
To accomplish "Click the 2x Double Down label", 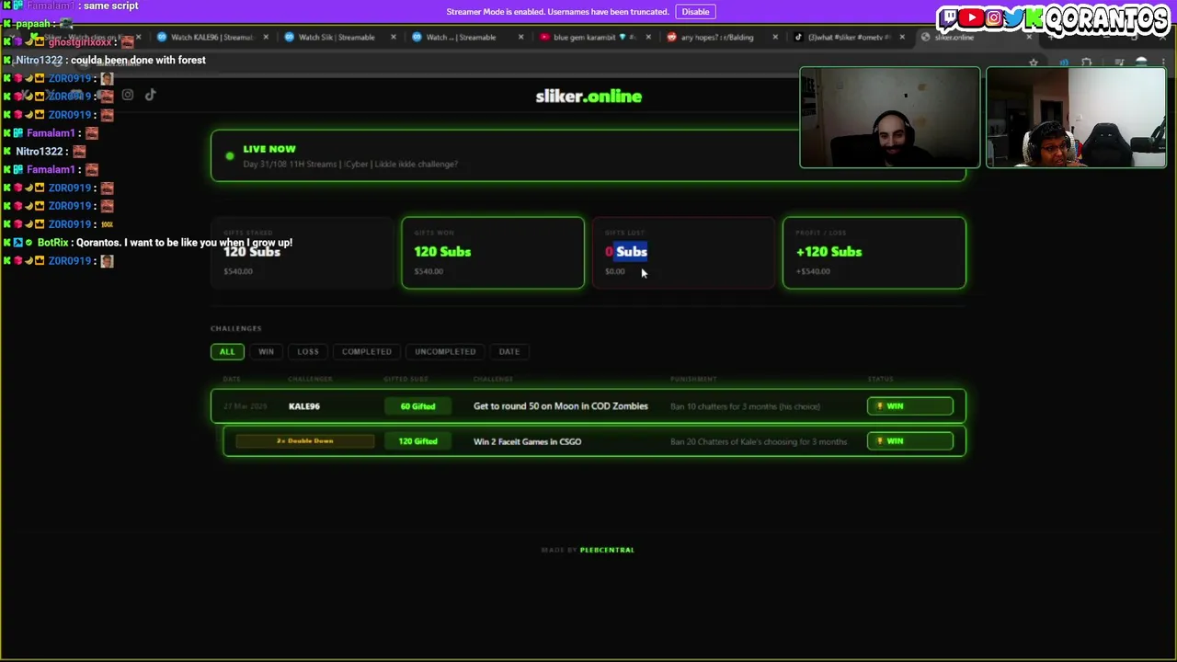I will coord(305,441).
